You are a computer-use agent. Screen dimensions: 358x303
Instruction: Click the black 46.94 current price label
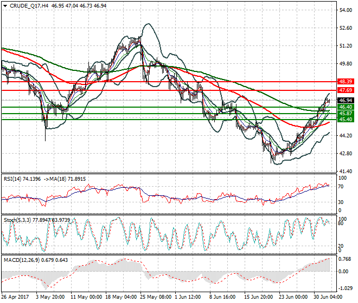[346, 101]
